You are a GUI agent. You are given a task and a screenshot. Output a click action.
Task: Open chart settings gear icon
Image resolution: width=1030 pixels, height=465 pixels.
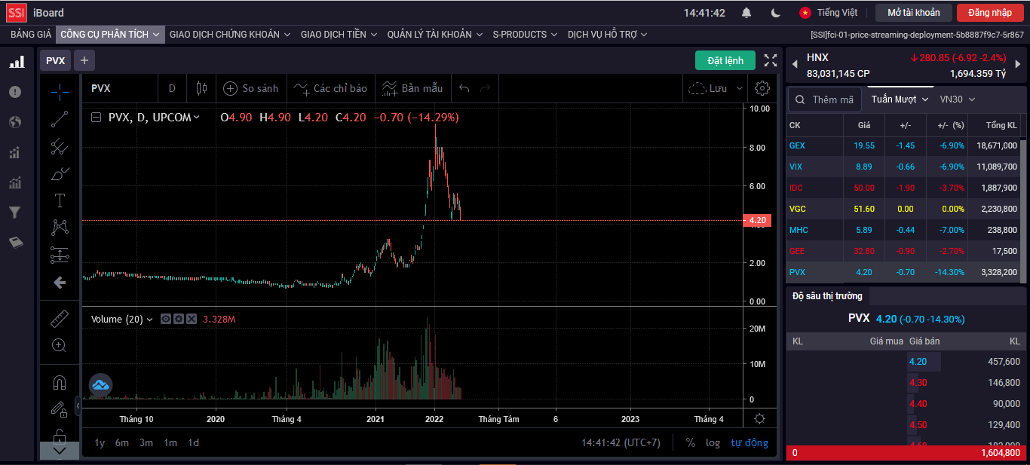[762, 88]
